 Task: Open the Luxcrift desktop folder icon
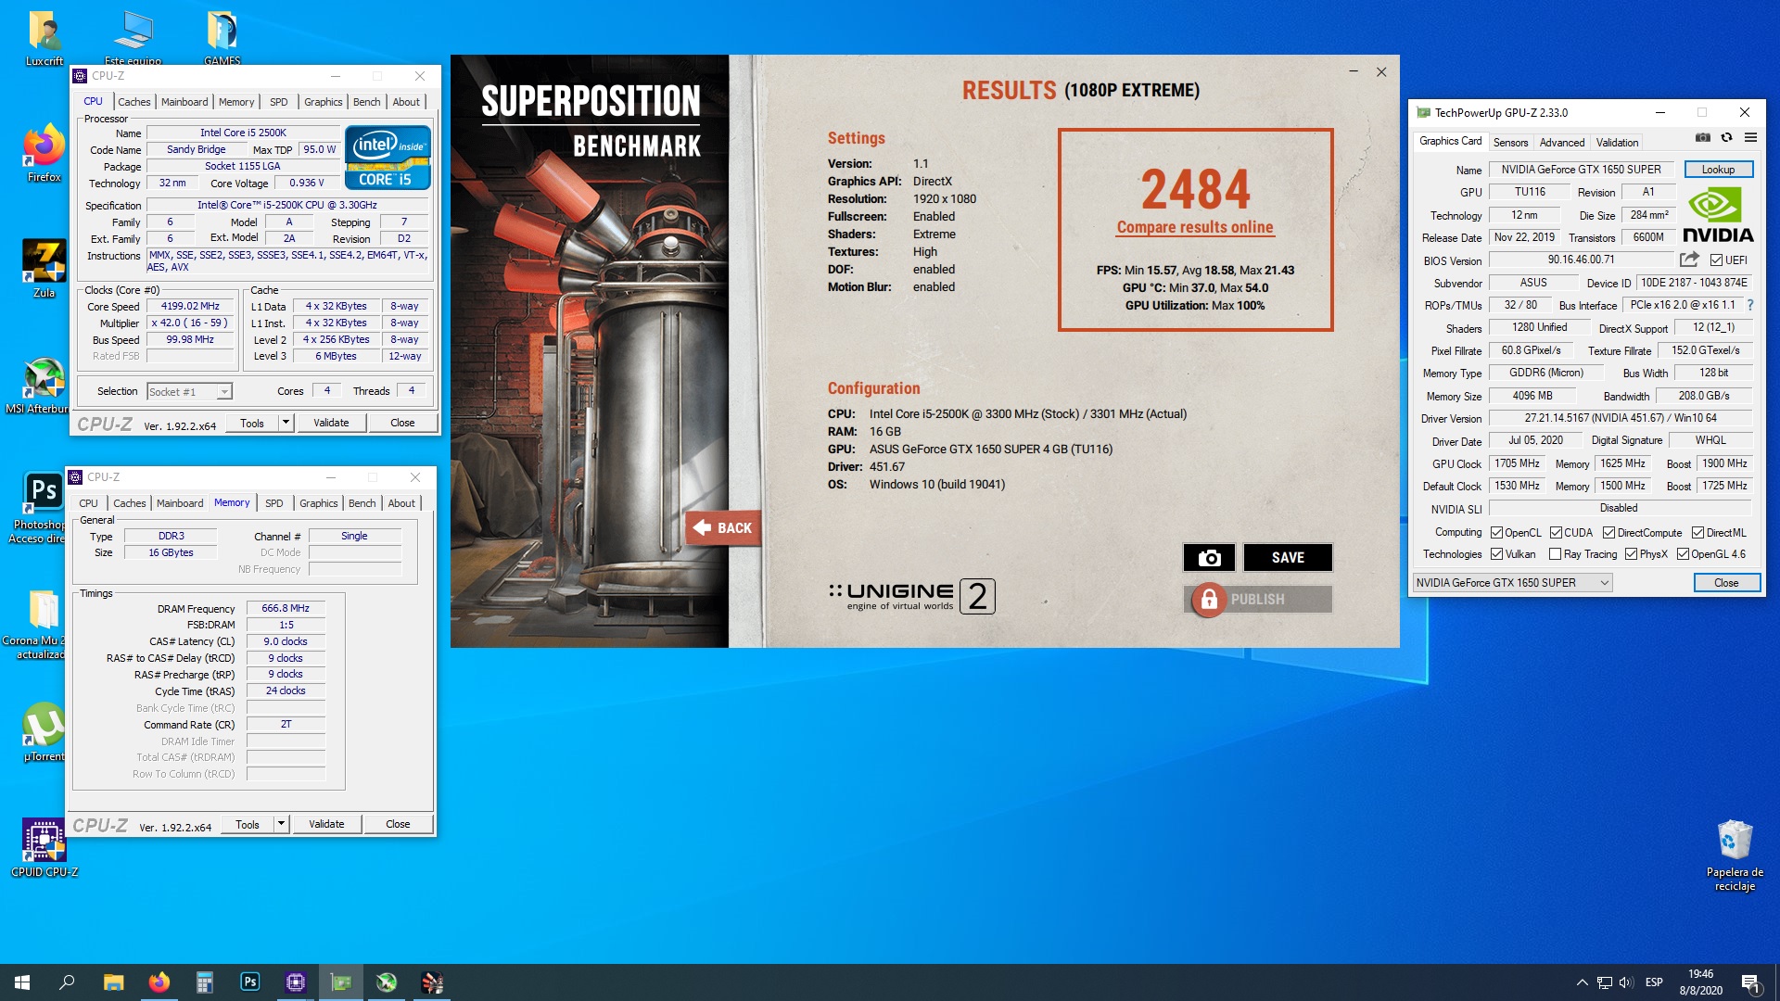point(44,39)
